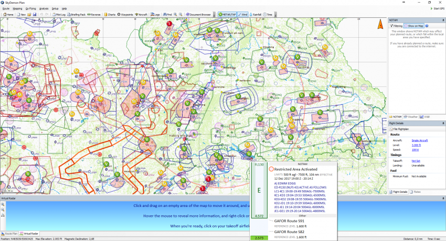The height and width of the screenshot is (241, 446).
Task: Toggle the METAR/TAF overlay
Action: coord(228,15)
